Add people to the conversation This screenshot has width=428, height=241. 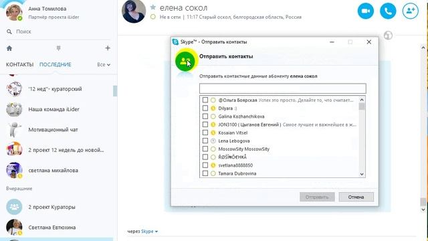click(x=410, y=11)
